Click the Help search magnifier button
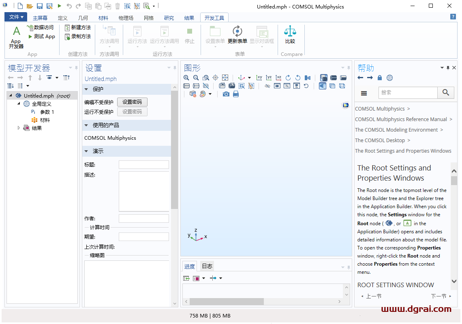The image size is (462, 324). click(446, 92)
